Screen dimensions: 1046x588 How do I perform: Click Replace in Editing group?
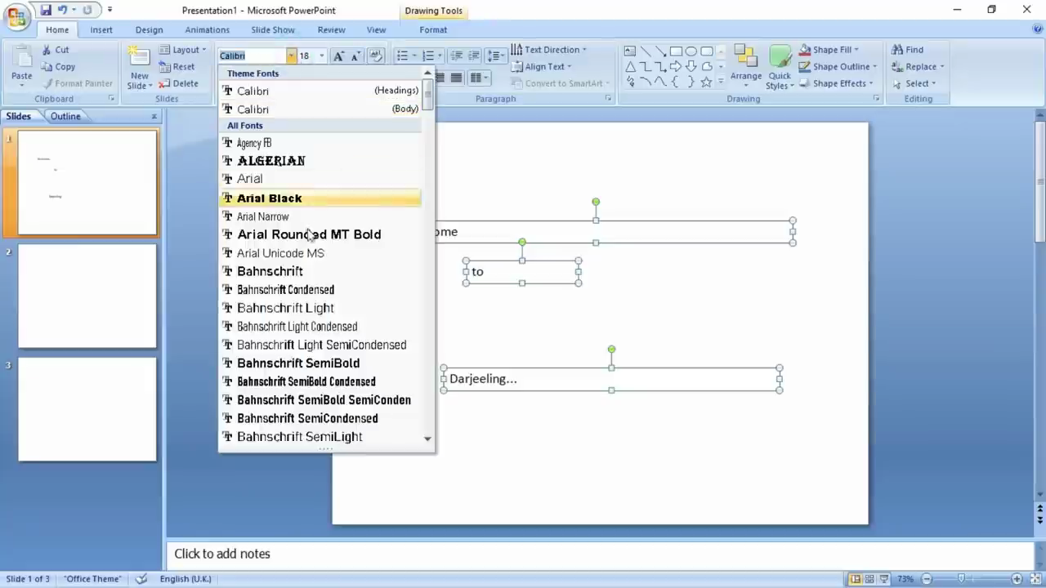point(917,67)
